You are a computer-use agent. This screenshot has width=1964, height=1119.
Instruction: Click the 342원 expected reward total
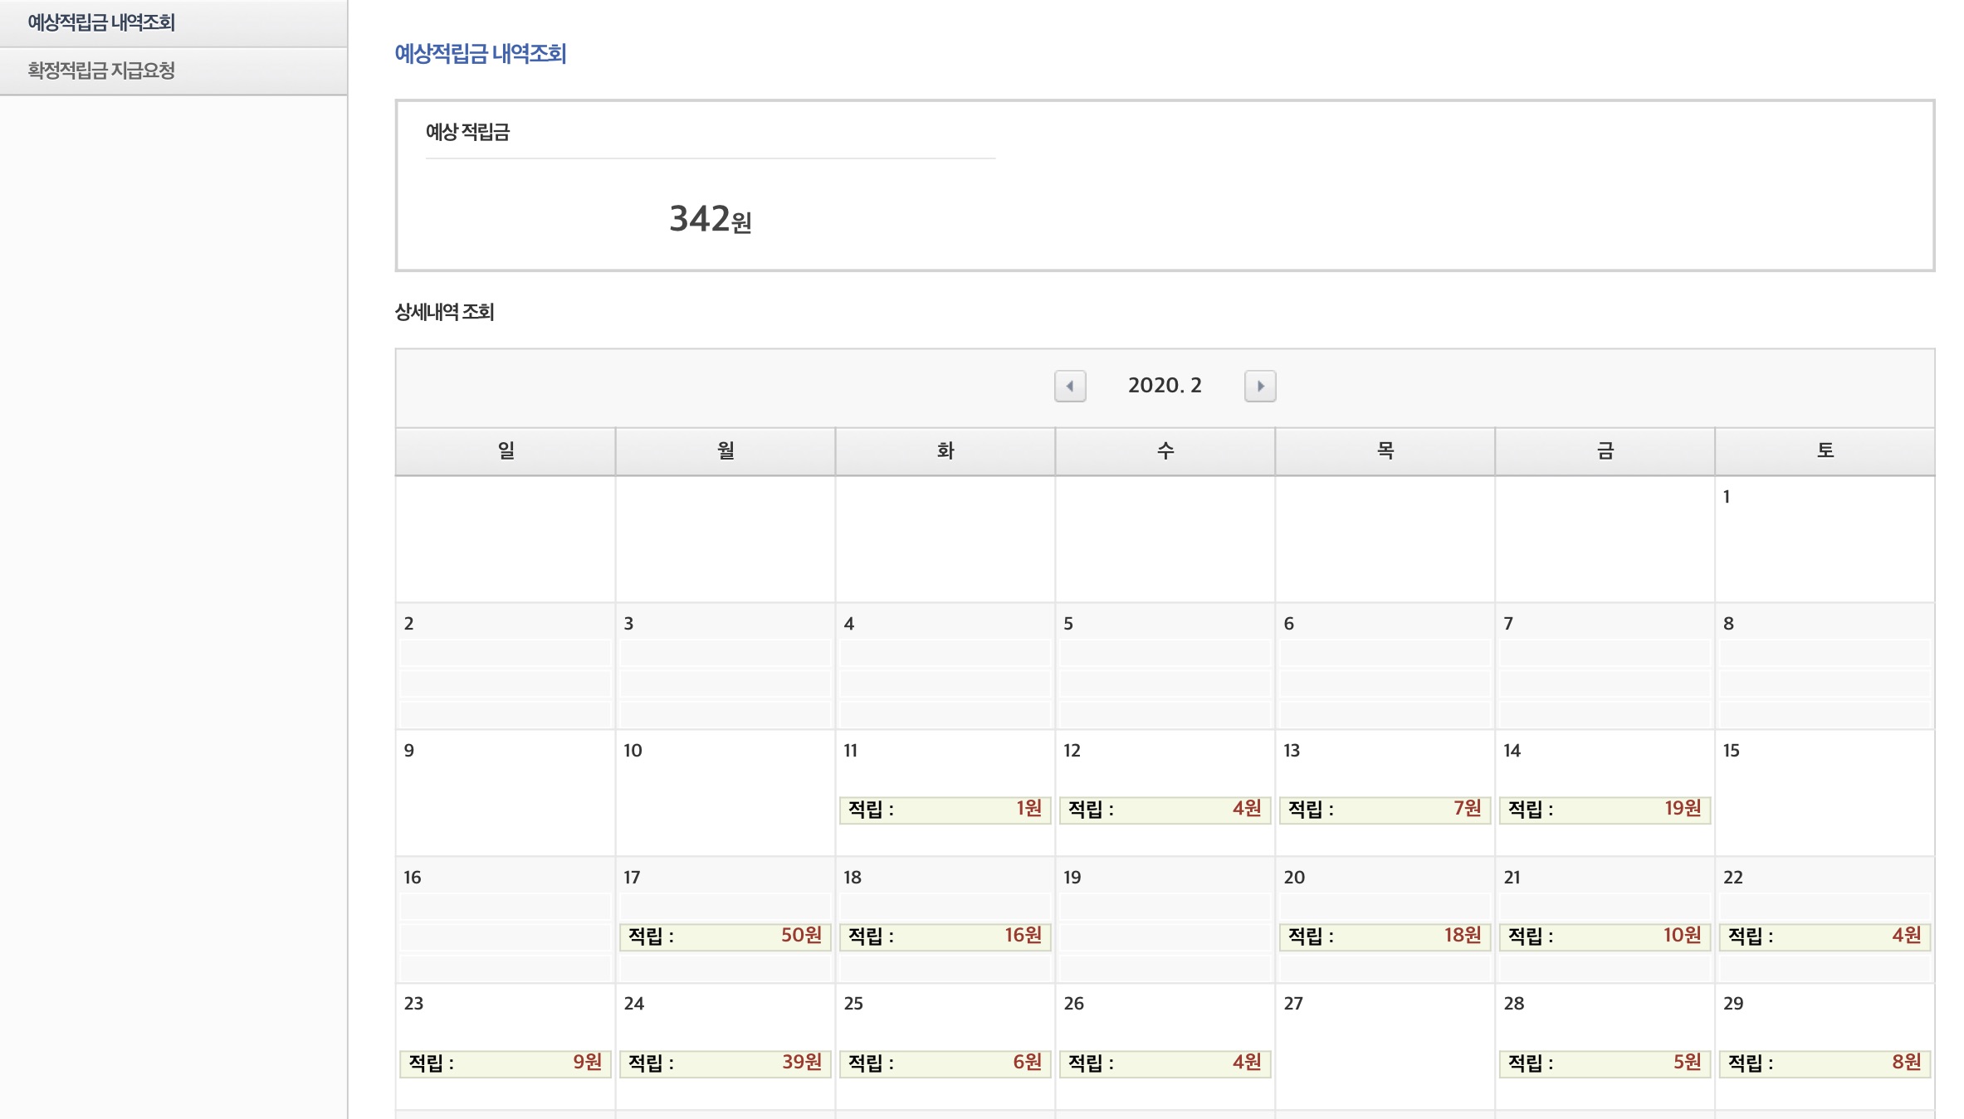[710, 220]
